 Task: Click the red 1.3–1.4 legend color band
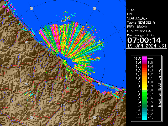click(x=144, y=66)
